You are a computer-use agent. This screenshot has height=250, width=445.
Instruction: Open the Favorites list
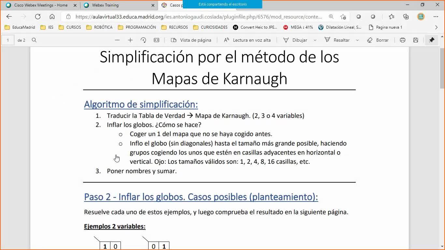[x=392, y=17]
